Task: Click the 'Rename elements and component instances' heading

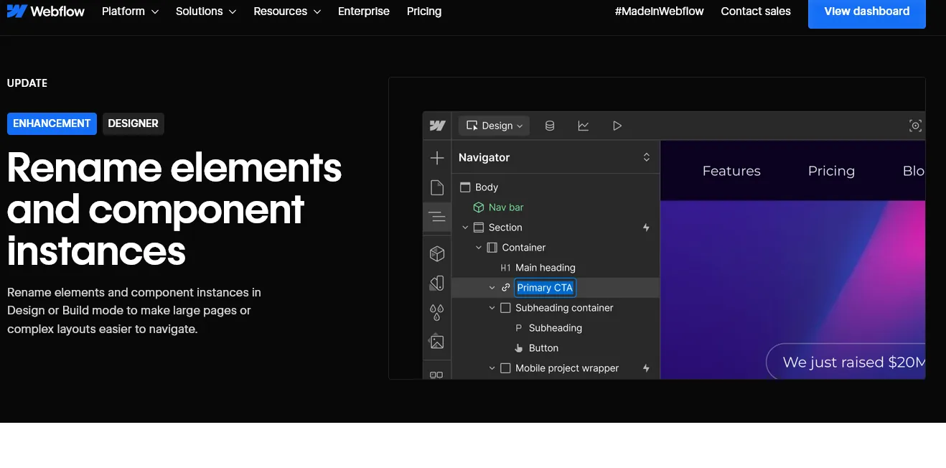Action: pos(174,209)
